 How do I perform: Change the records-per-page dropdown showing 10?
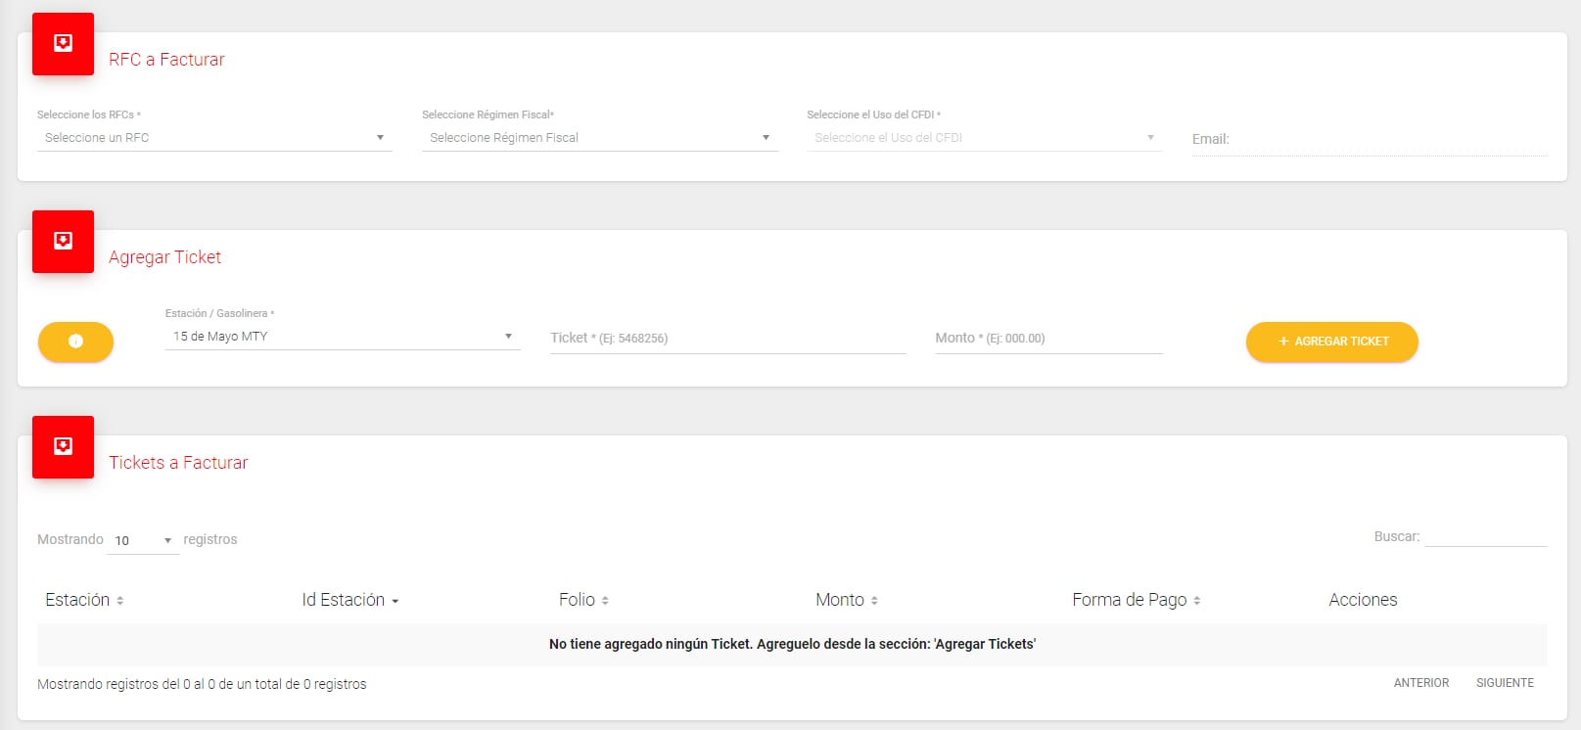coord(143,540)
